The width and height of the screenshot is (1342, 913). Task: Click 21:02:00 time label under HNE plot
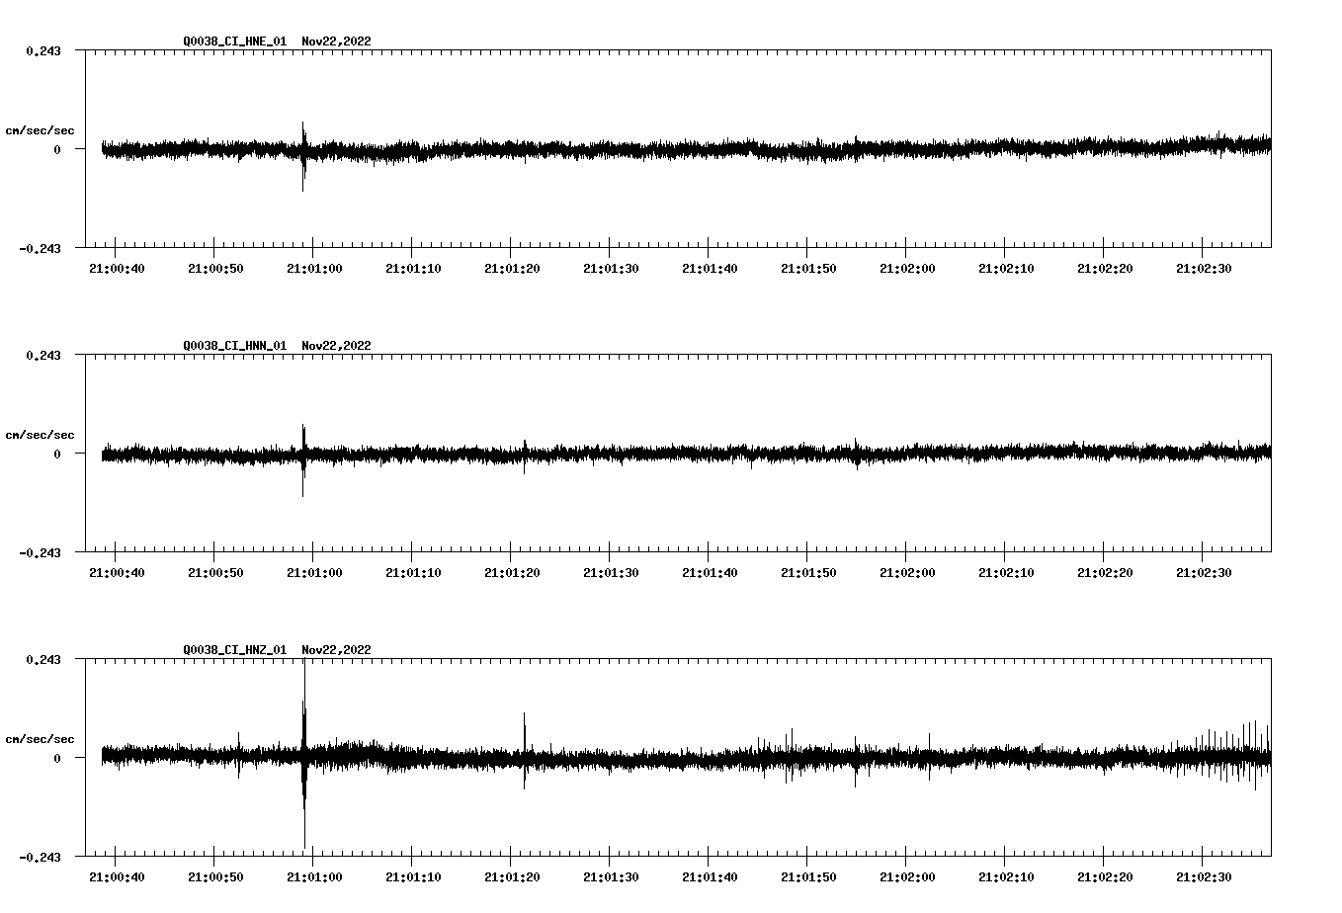pos(907,269)
